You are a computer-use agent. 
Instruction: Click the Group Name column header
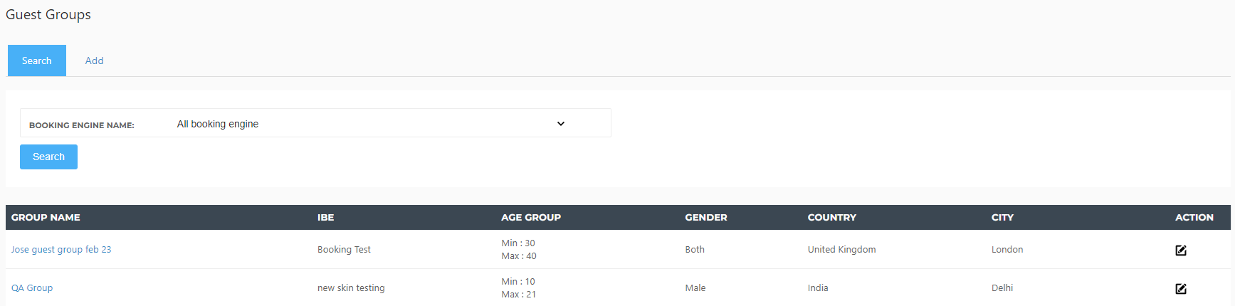[x=46, y=217]
